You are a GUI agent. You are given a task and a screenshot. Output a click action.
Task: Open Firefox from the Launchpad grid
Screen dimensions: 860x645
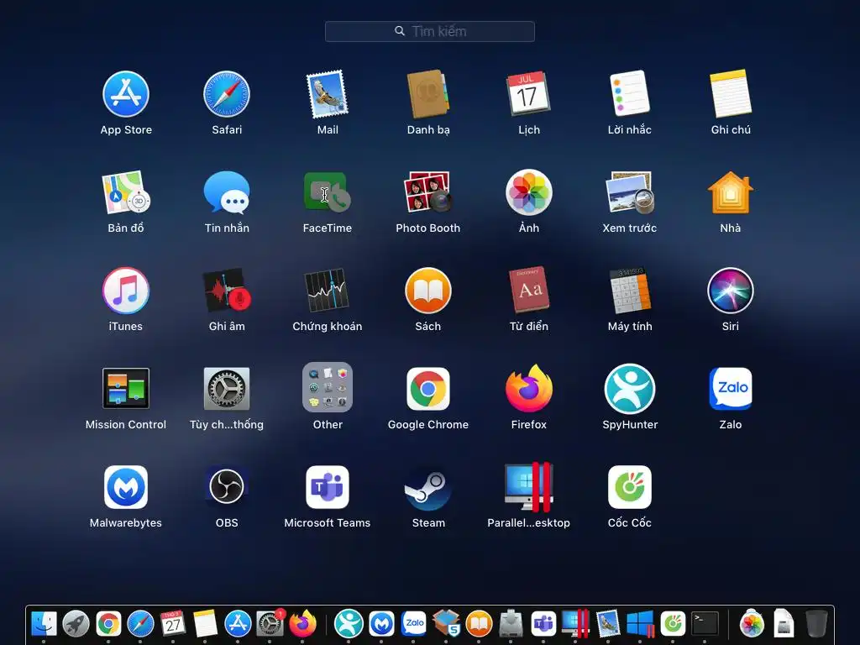(x=529, y=388)
